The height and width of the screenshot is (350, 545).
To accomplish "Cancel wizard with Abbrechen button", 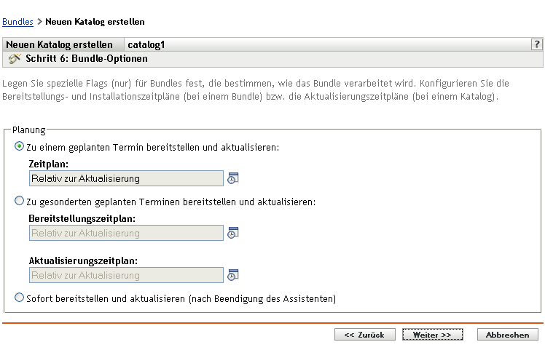I will pos(507,335).
